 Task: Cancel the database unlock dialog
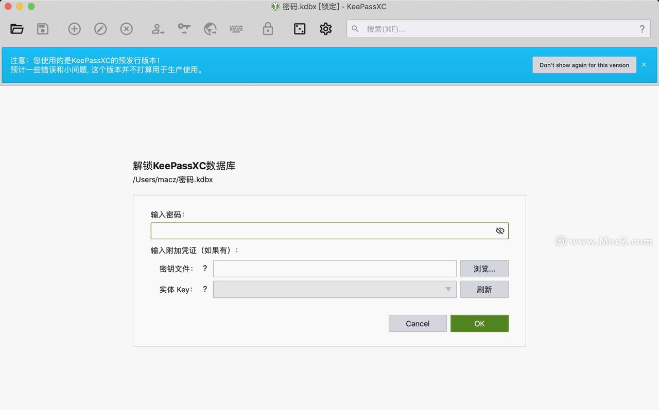418,324
